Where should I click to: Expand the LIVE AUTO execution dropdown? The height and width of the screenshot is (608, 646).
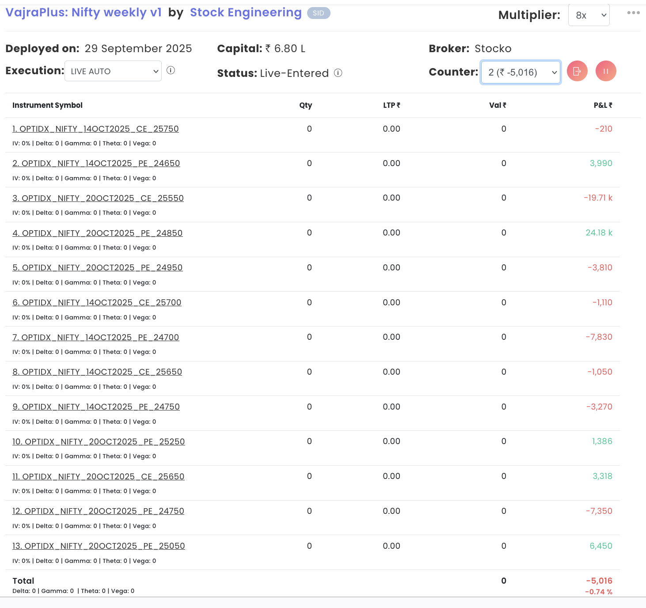coord(113,71)
